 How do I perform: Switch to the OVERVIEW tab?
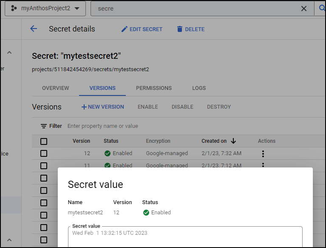pos(56,88)
